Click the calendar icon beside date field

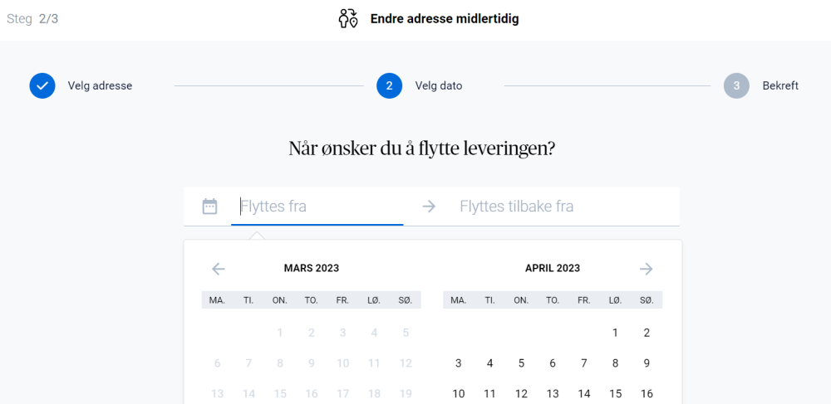point(209,207)
